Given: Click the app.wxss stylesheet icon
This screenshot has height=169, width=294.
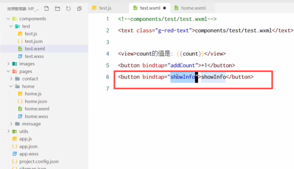Looking at the screenshot, I should [15, 154].
